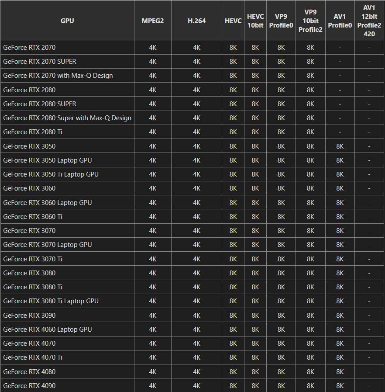Select GeForce RTX 3050 Ti Laptop GPU name
The height and width of the screenshot is (392, 385).
tap(51, 174)
